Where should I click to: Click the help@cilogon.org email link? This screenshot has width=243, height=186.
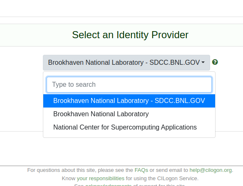[211, 170]
